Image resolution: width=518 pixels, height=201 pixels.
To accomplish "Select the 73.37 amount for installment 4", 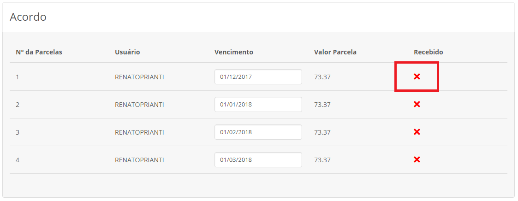I will pyautogui.click(x=322, y=160).
